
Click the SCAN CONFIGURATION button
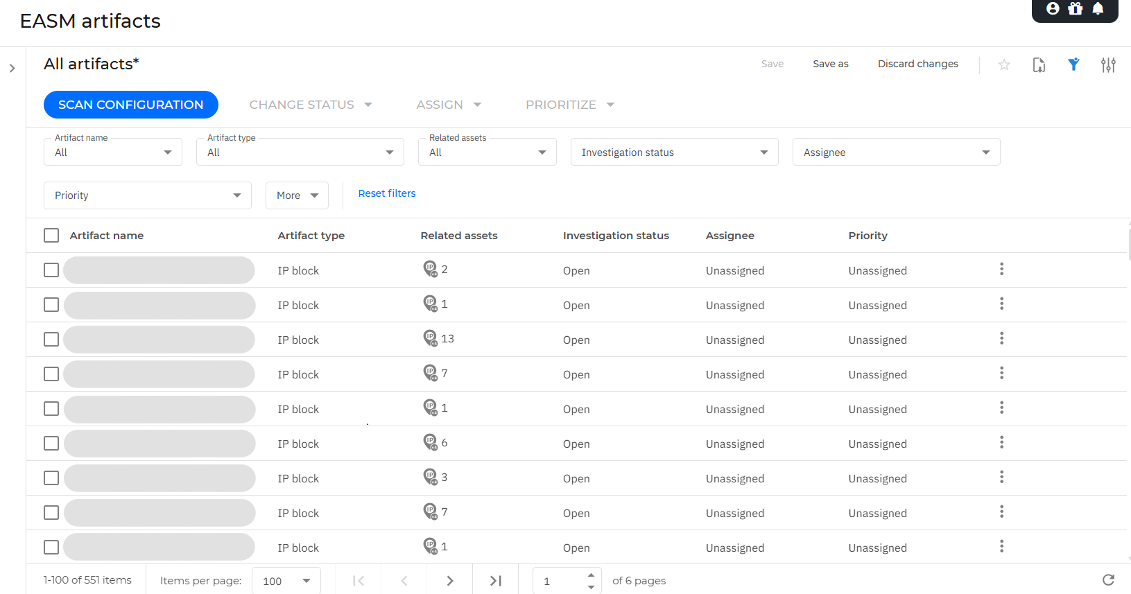130,105
